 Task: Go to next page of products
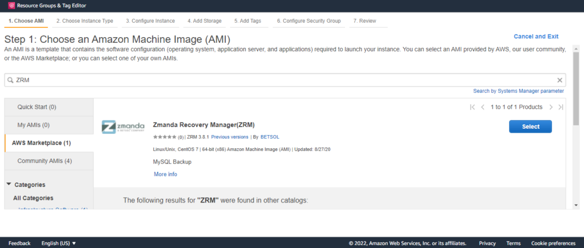click(551, 107)
